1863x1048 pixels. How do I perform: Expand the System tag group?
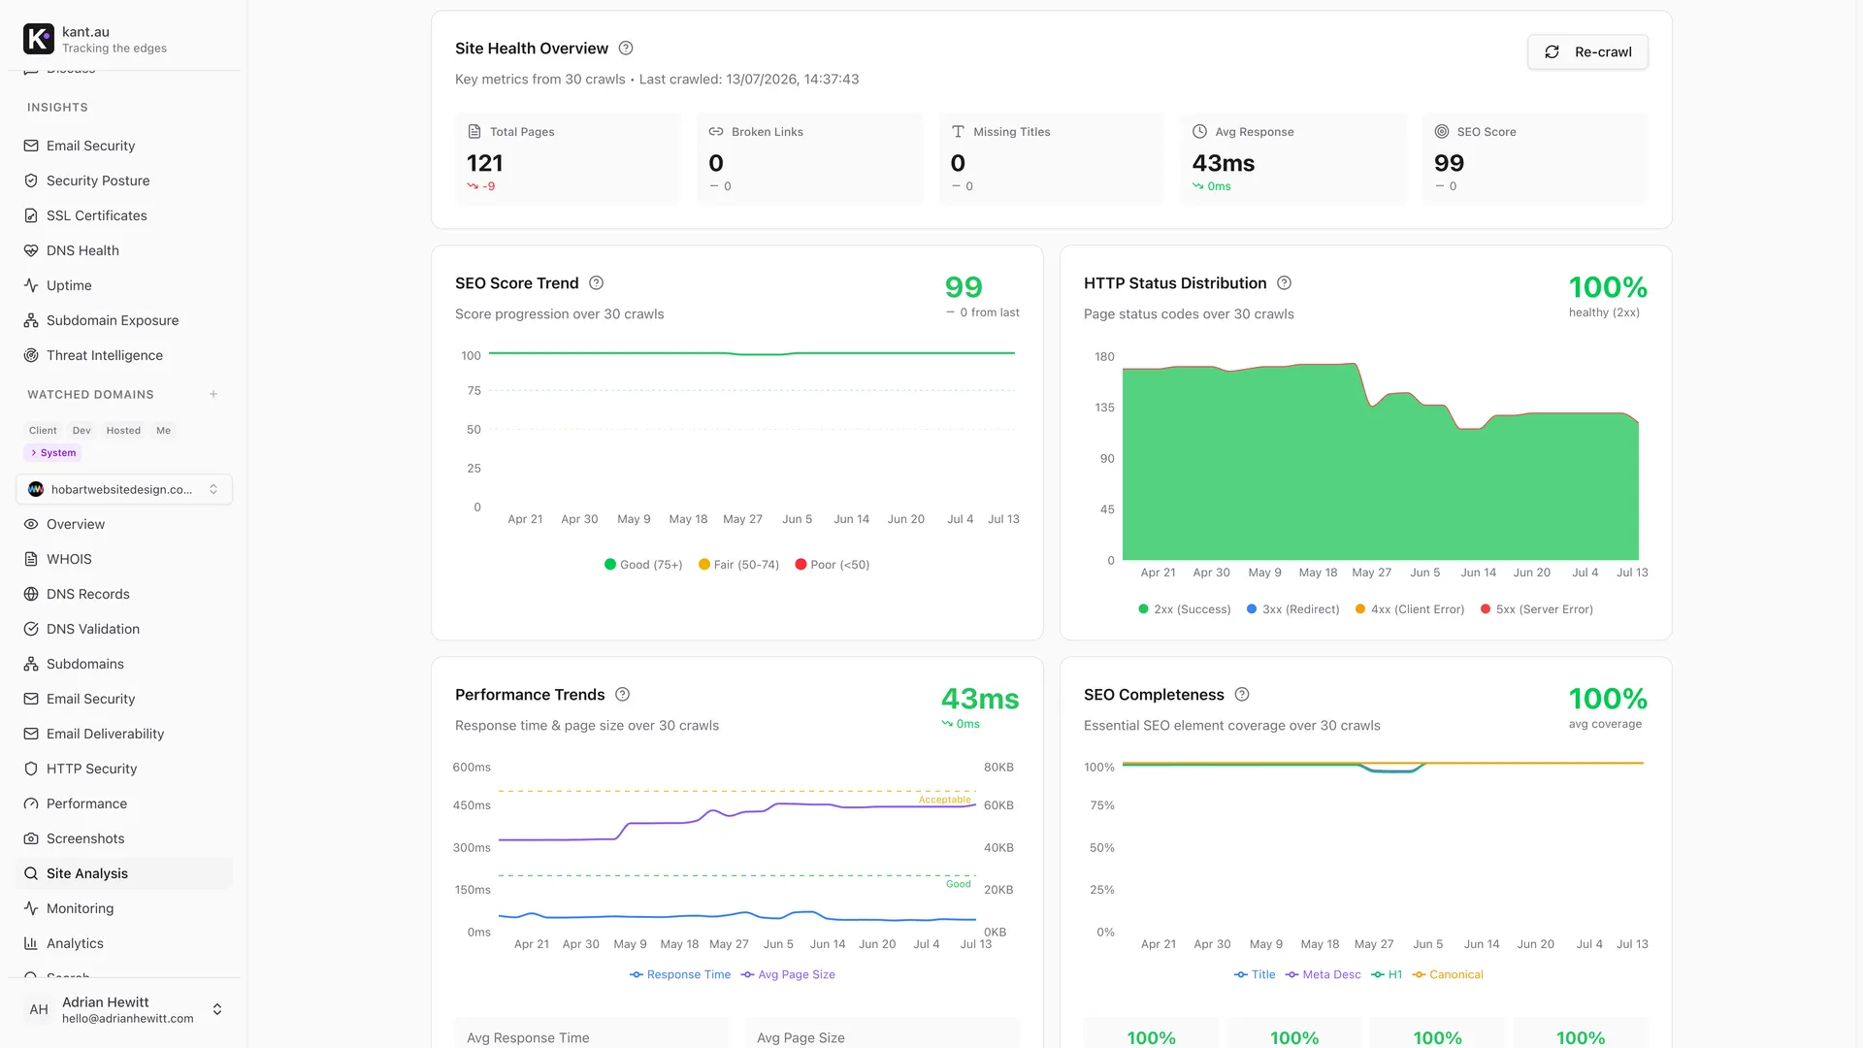click(52, 453)
